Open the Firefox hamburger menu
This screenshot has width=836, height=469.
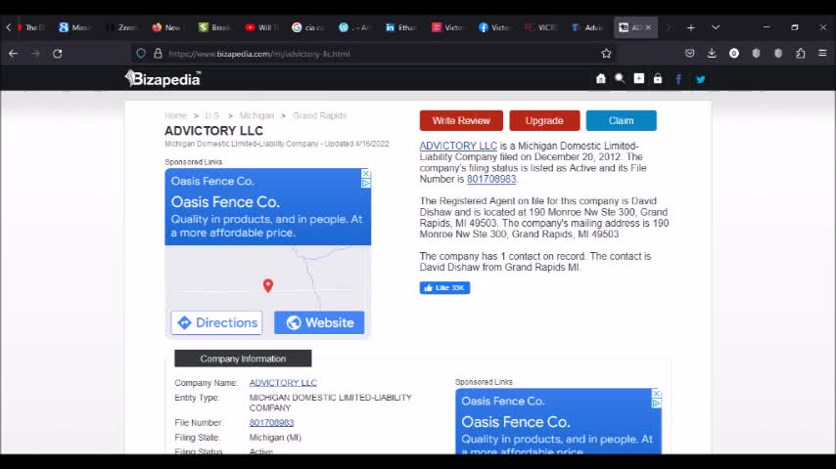[x=822, y=53]
